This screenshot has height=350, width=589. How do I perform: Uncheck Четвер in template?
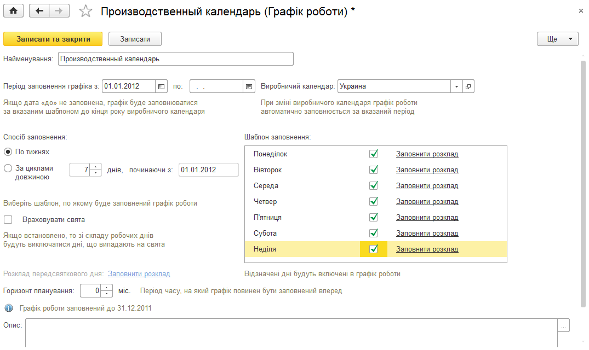373,201
